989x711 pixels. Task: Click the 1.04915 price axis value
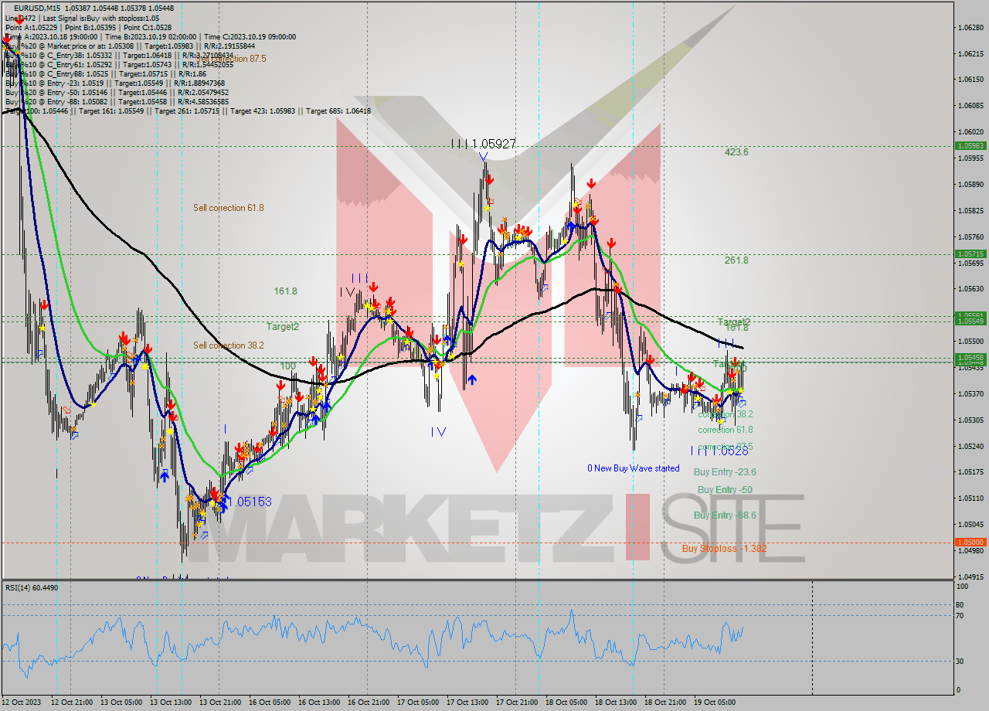[x=970, y=577]
